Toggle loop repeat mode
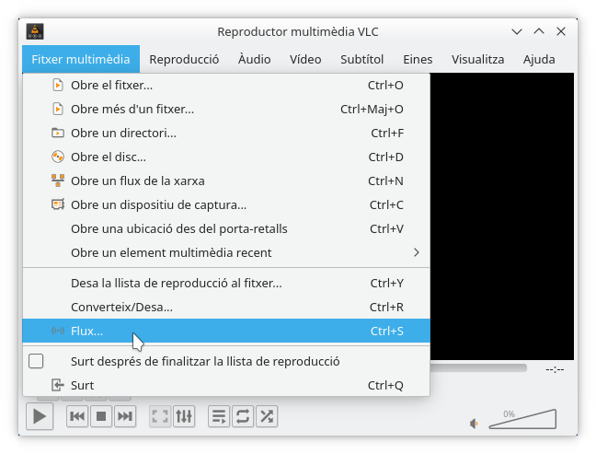Viewport: 596px width, 454px height. tap(243, 416)
